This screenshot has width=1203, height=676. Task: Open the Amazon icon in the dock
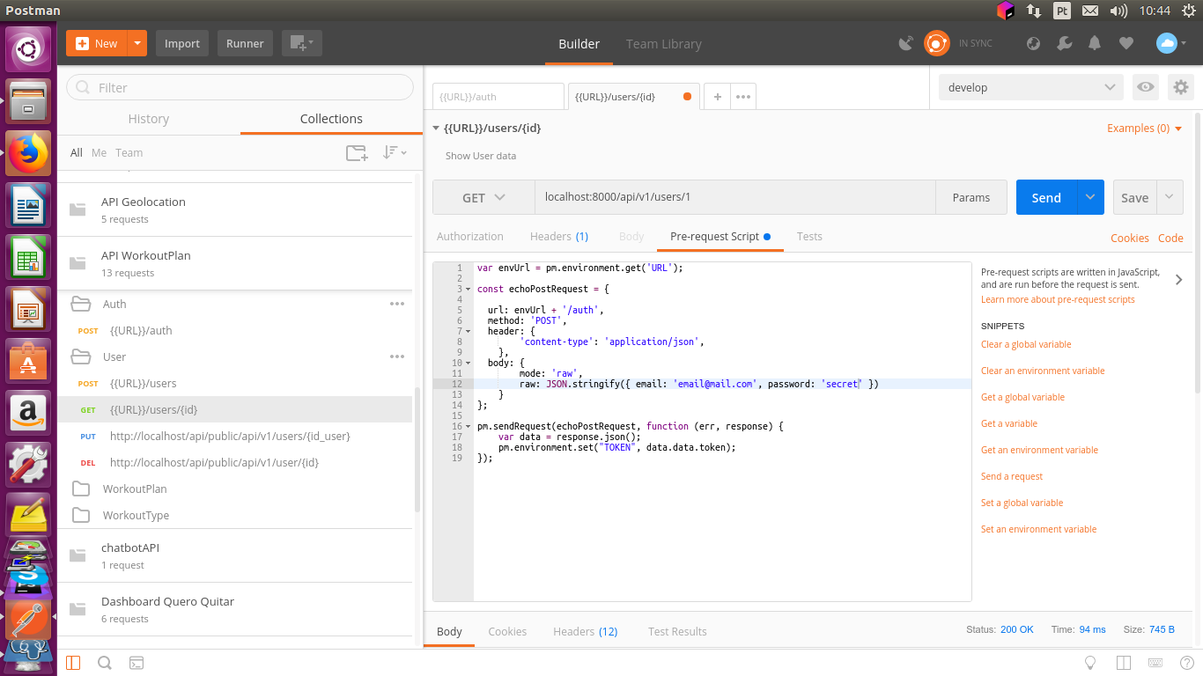click(29, 413)
